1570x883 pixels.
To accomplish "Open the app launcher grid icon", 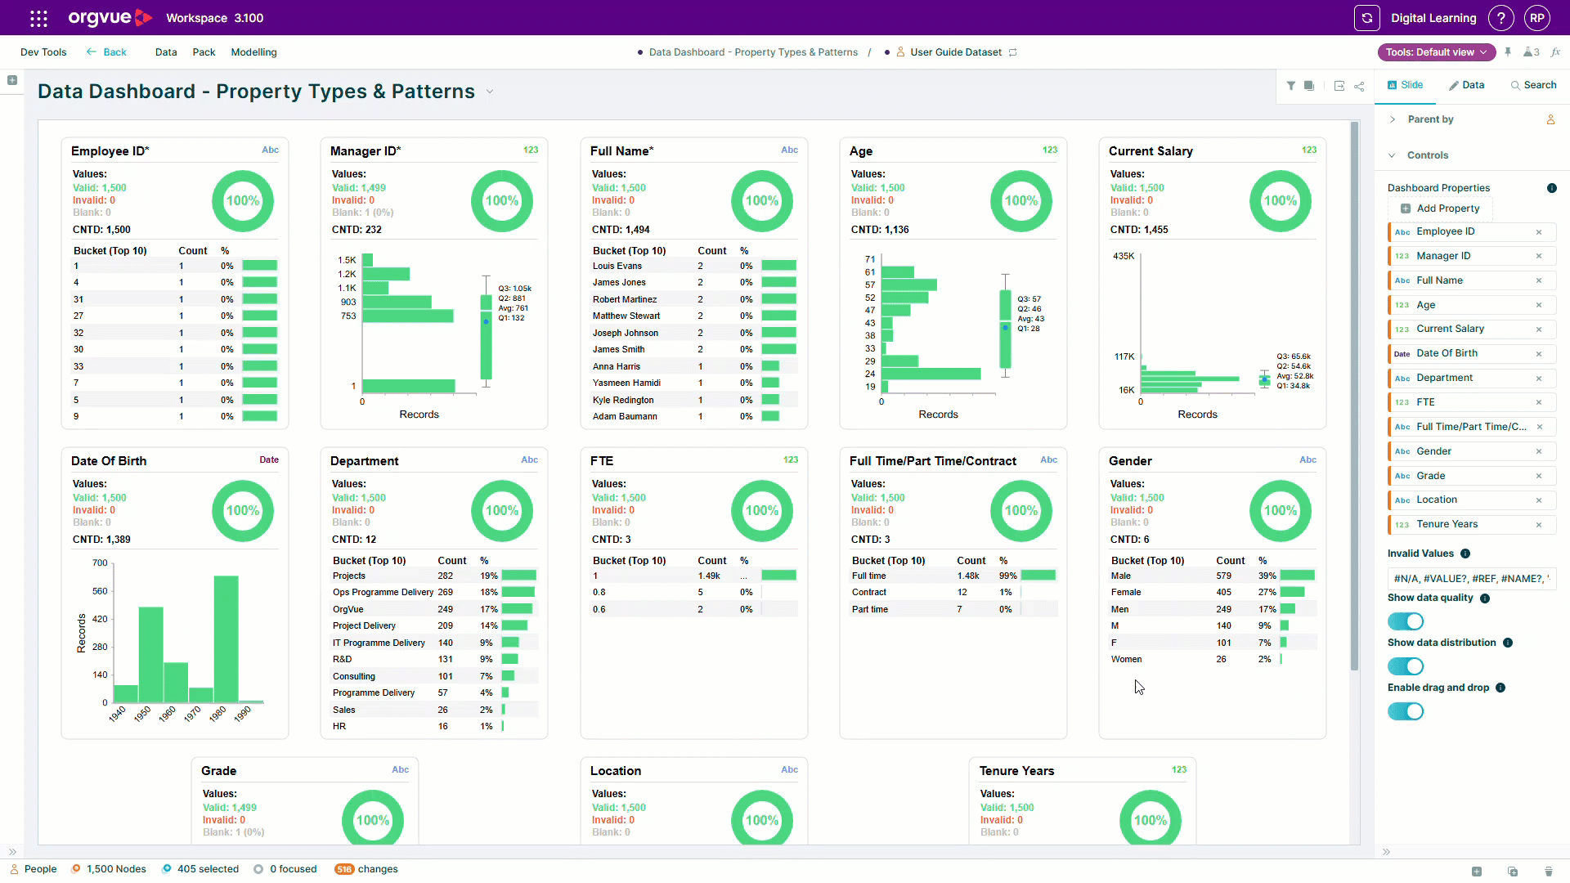I will tap(38, 18).
